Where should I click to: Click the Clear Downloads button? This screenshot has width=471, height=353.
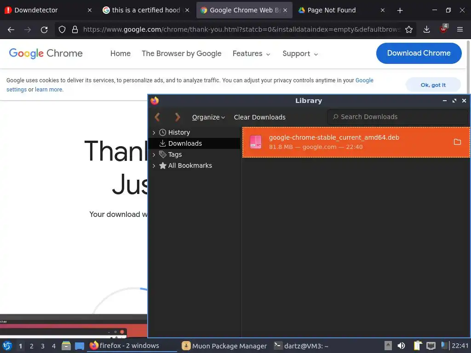259,117
